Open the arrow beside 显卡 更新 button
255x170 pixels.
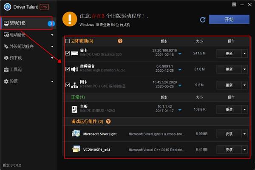(x=245, y=54)
